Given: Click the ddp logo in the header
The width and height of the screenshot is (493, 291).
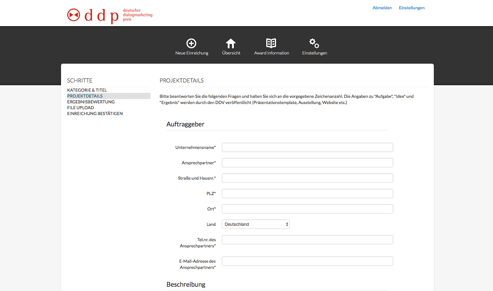Looking at the screenshot, I should pyautogui.click(x=110, y=15).
